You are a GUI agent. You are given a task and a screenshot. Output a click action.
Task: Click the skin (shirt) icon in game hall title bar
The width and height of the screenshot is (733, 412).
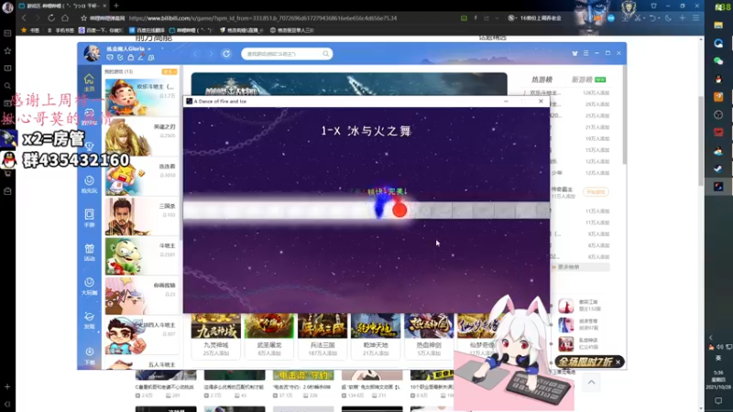[x=574, y=53]
